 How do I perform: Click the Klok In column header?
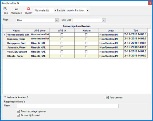[x=87, y=31]
